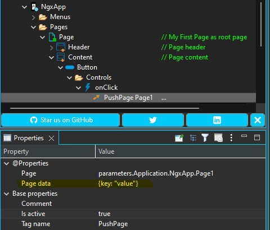Edit the Page data value field
Viewport: 270px width, 230px height.
(181, 183)
